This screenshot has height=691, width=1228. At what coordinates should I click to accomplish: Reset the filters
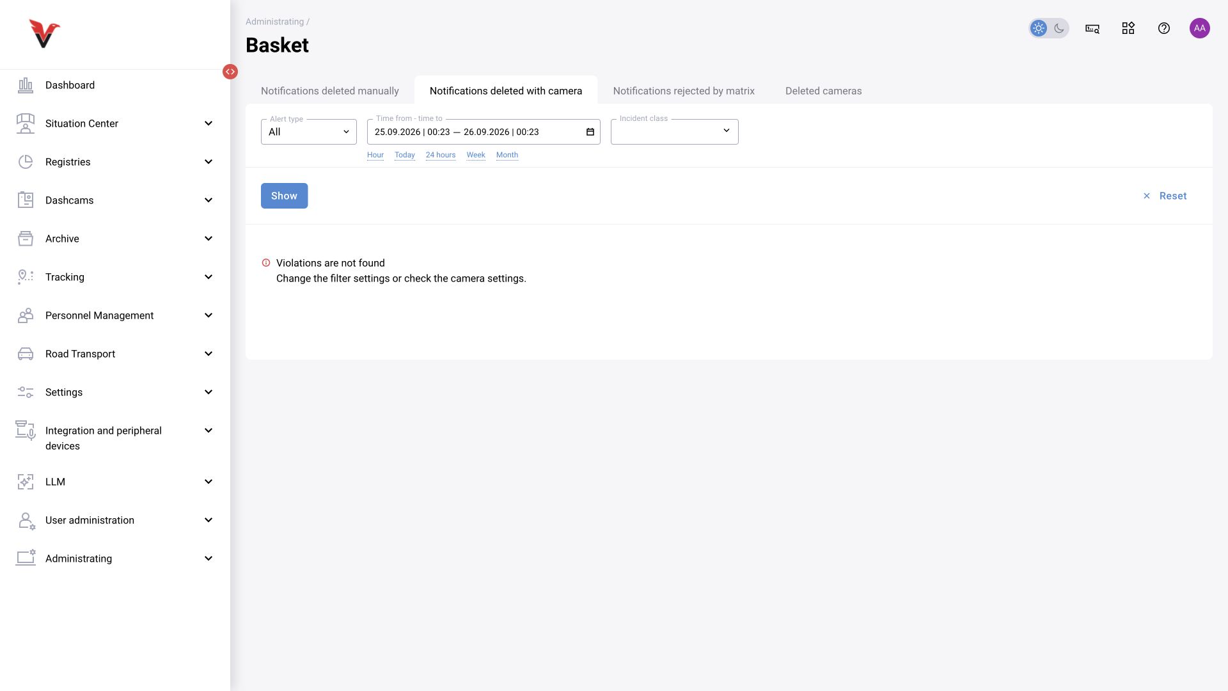(x=1165, y=196)
